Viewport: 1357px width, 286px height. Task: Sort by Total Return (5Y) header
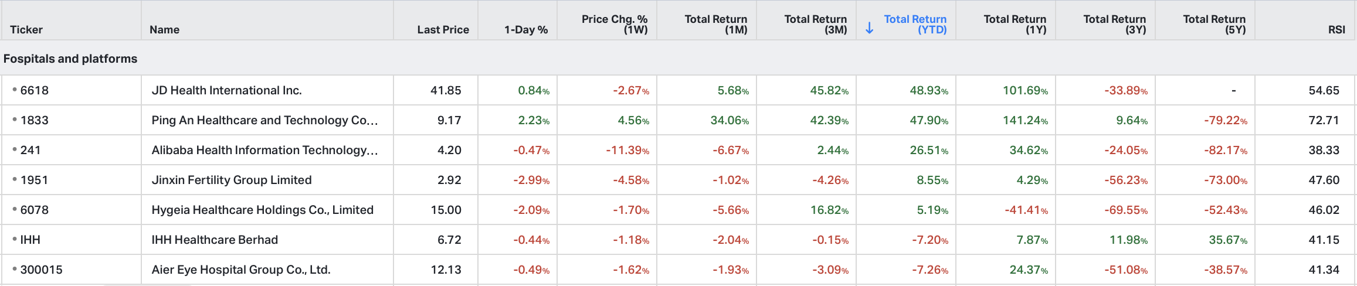click(1214, 24)
